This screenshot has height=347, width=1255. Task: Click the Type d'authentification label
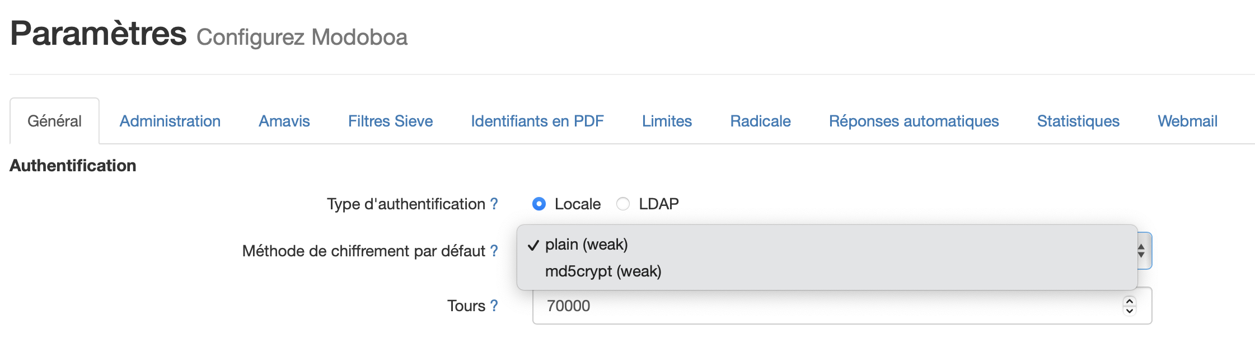(406, 204)
